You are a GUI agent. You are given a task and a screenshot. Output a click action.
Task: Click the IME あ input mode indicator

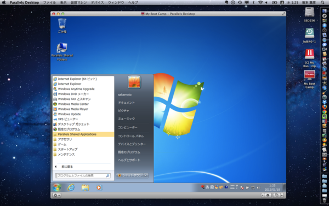point(207,187)
